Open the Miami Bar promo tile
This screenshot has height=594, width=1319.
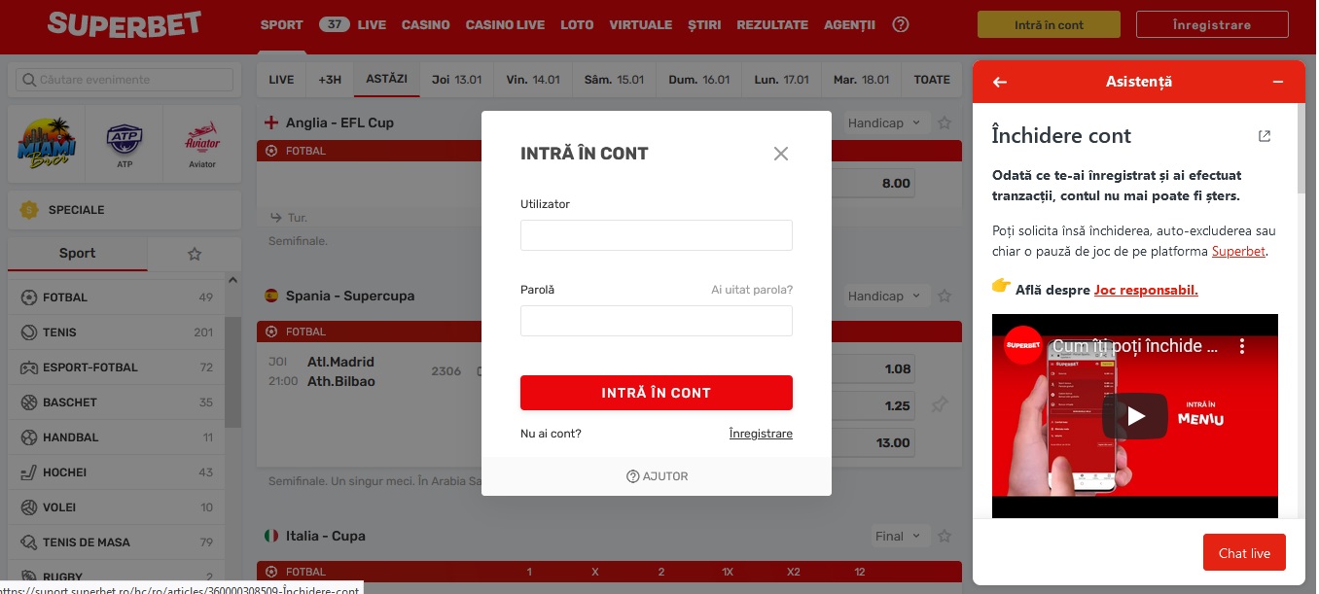click(46, 144)
